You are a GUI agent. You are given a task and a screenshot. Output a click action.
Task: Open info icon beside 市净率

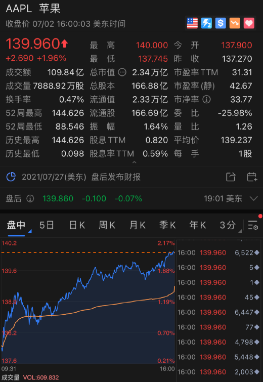[x=206, y=99]
